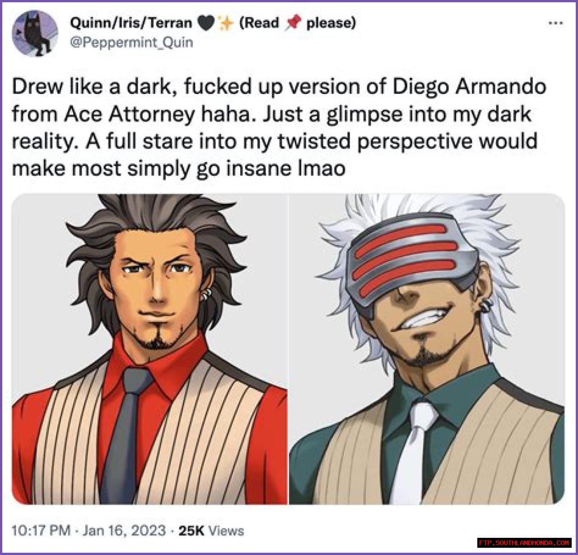Open the three-dot more options menu

click(555, 23)
